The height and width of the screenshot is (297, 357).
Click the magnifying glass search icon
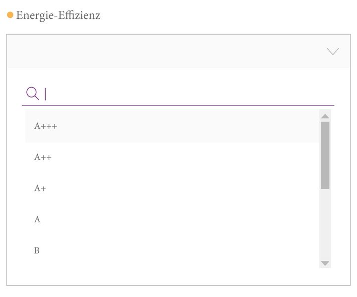(x=33, y=93)
